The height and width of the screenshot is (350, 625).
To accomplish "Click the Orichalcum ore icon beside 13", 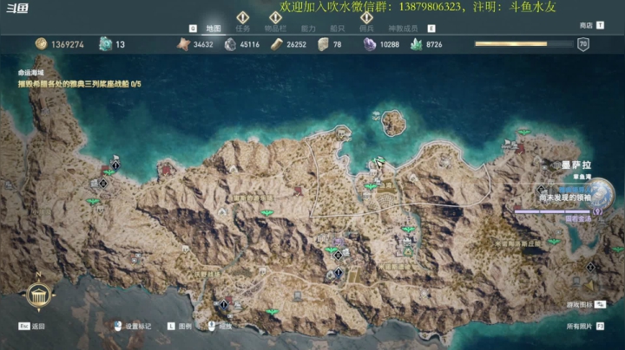I will [105, 43].
